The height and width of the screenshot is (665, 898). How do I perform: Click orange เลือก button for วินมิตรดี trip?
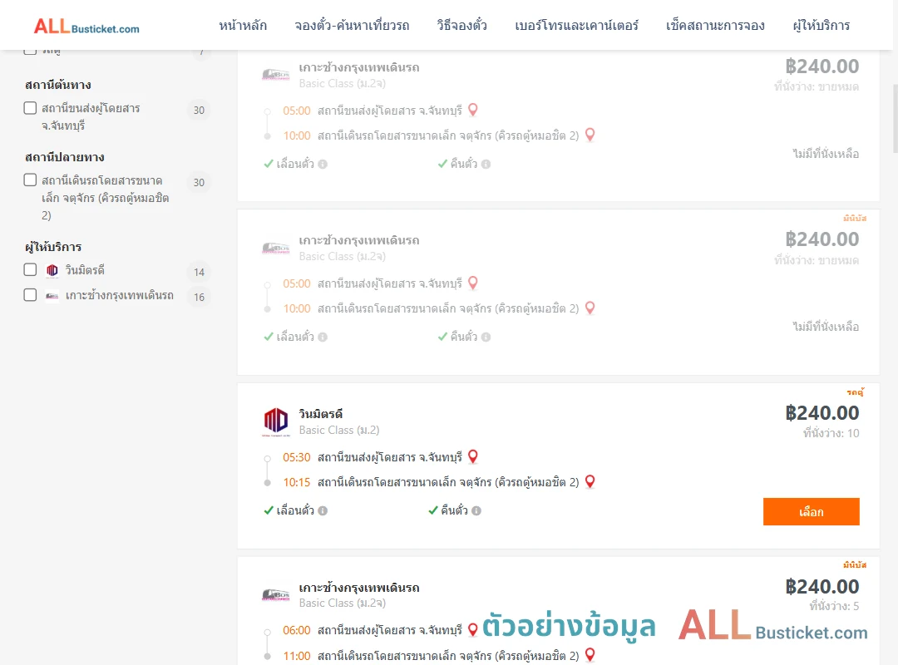811,511
